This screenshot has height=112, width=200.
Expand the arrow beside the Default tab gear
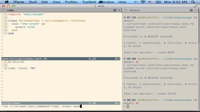tap(196, 10)
